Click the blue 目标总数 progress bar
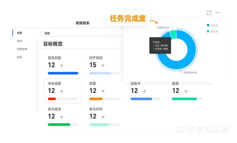The image size is (237, 143). [x=63, y=73]
